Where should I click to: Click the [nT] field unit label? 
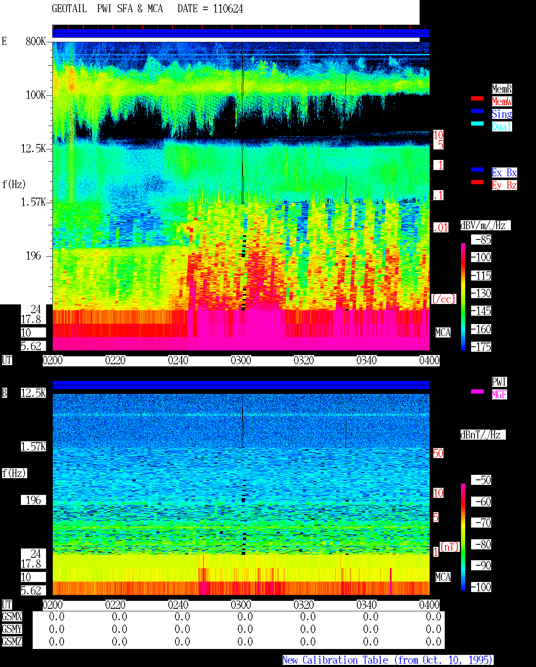point(450,547)
